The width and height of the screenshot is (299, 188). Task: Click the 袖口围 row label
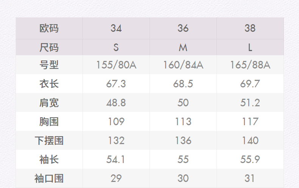(49, 179)
